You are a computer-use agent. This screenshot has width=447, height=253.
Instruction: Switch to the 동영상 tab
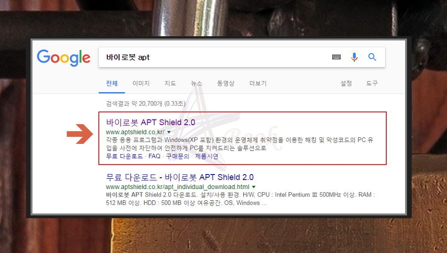[225, 83]
